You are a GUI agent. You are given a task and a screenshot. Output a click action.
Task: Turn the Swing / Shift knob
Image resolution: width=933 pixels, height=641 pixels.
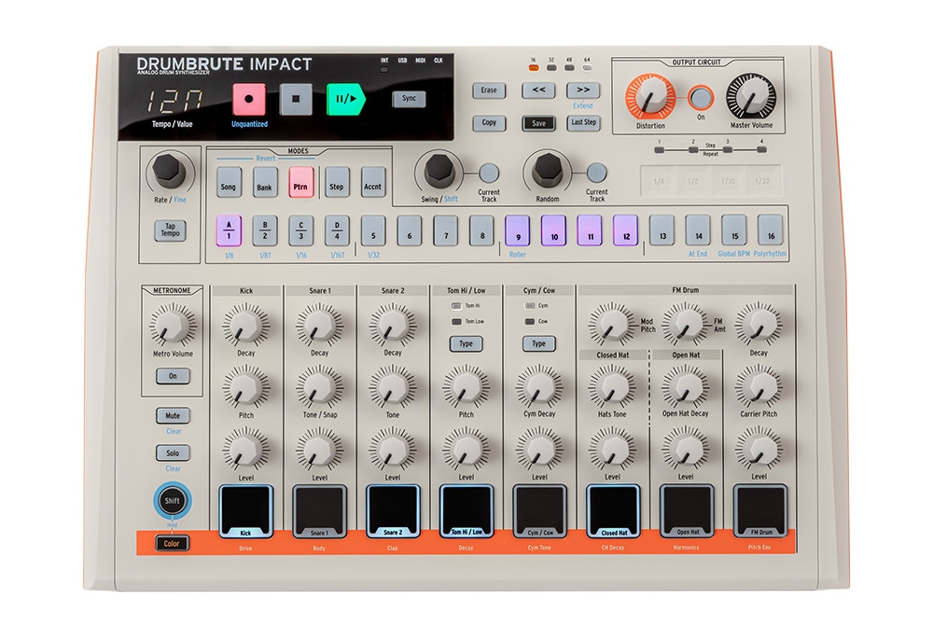click(439, 170)
